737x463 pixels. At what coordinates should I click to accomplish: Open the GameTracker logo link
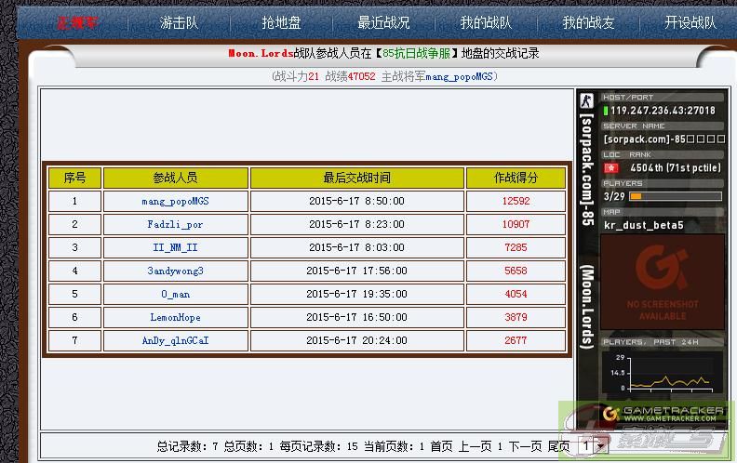(664, 414)
